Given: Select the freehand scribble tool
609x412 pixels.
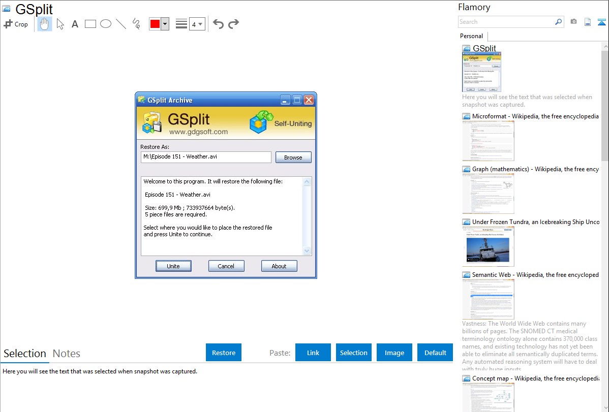Looking at the screenshot, I should [136, 24].
